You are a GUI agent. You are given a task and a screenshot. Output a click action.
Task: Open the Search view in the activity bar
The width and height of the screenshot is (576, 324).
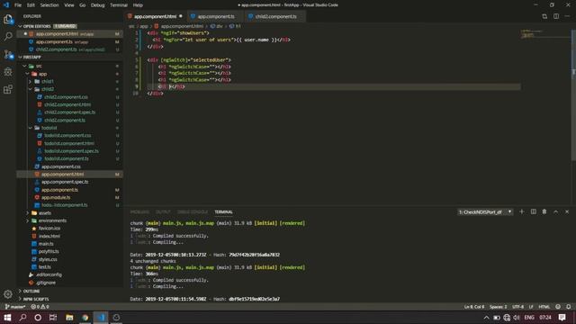pos(8,36)
